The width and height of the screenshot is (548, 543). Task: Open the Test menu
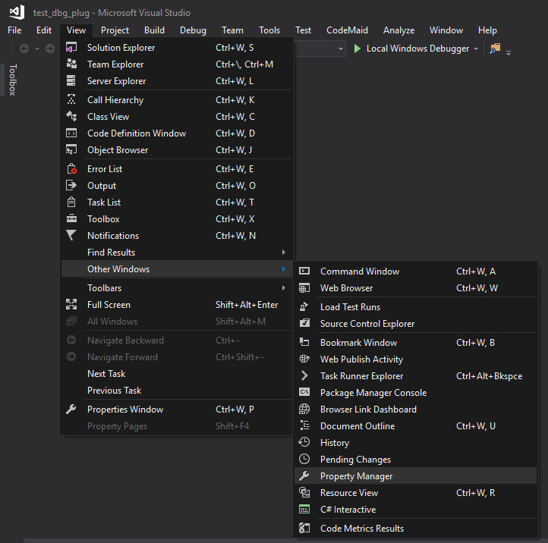[303, 30]
